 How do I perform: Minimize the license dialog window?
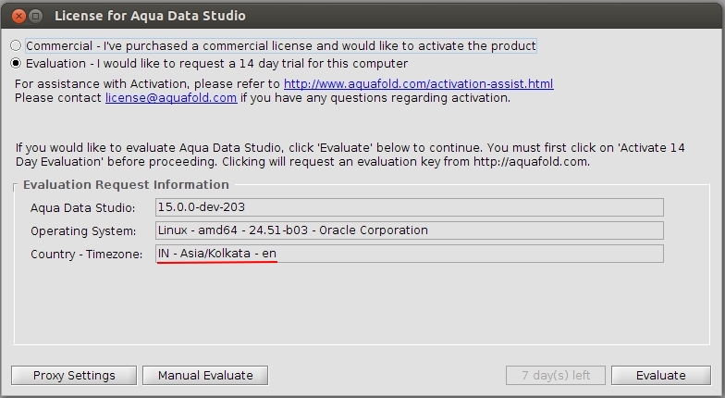(x=36, y=16)
